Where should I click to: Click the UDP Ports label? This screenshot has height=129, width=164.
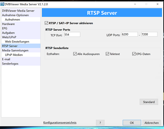[x=113, y=35]
